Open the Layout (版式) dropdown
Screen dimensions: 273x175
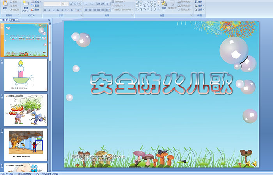click(36, 2)
